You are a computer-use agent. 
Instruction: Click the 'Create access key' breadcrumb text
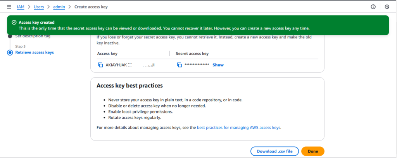tap(91, 7)
